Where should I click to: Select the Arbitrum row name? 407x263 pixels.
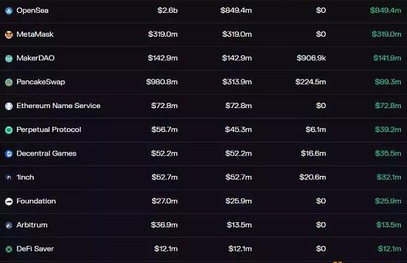[x=32, y=225]
